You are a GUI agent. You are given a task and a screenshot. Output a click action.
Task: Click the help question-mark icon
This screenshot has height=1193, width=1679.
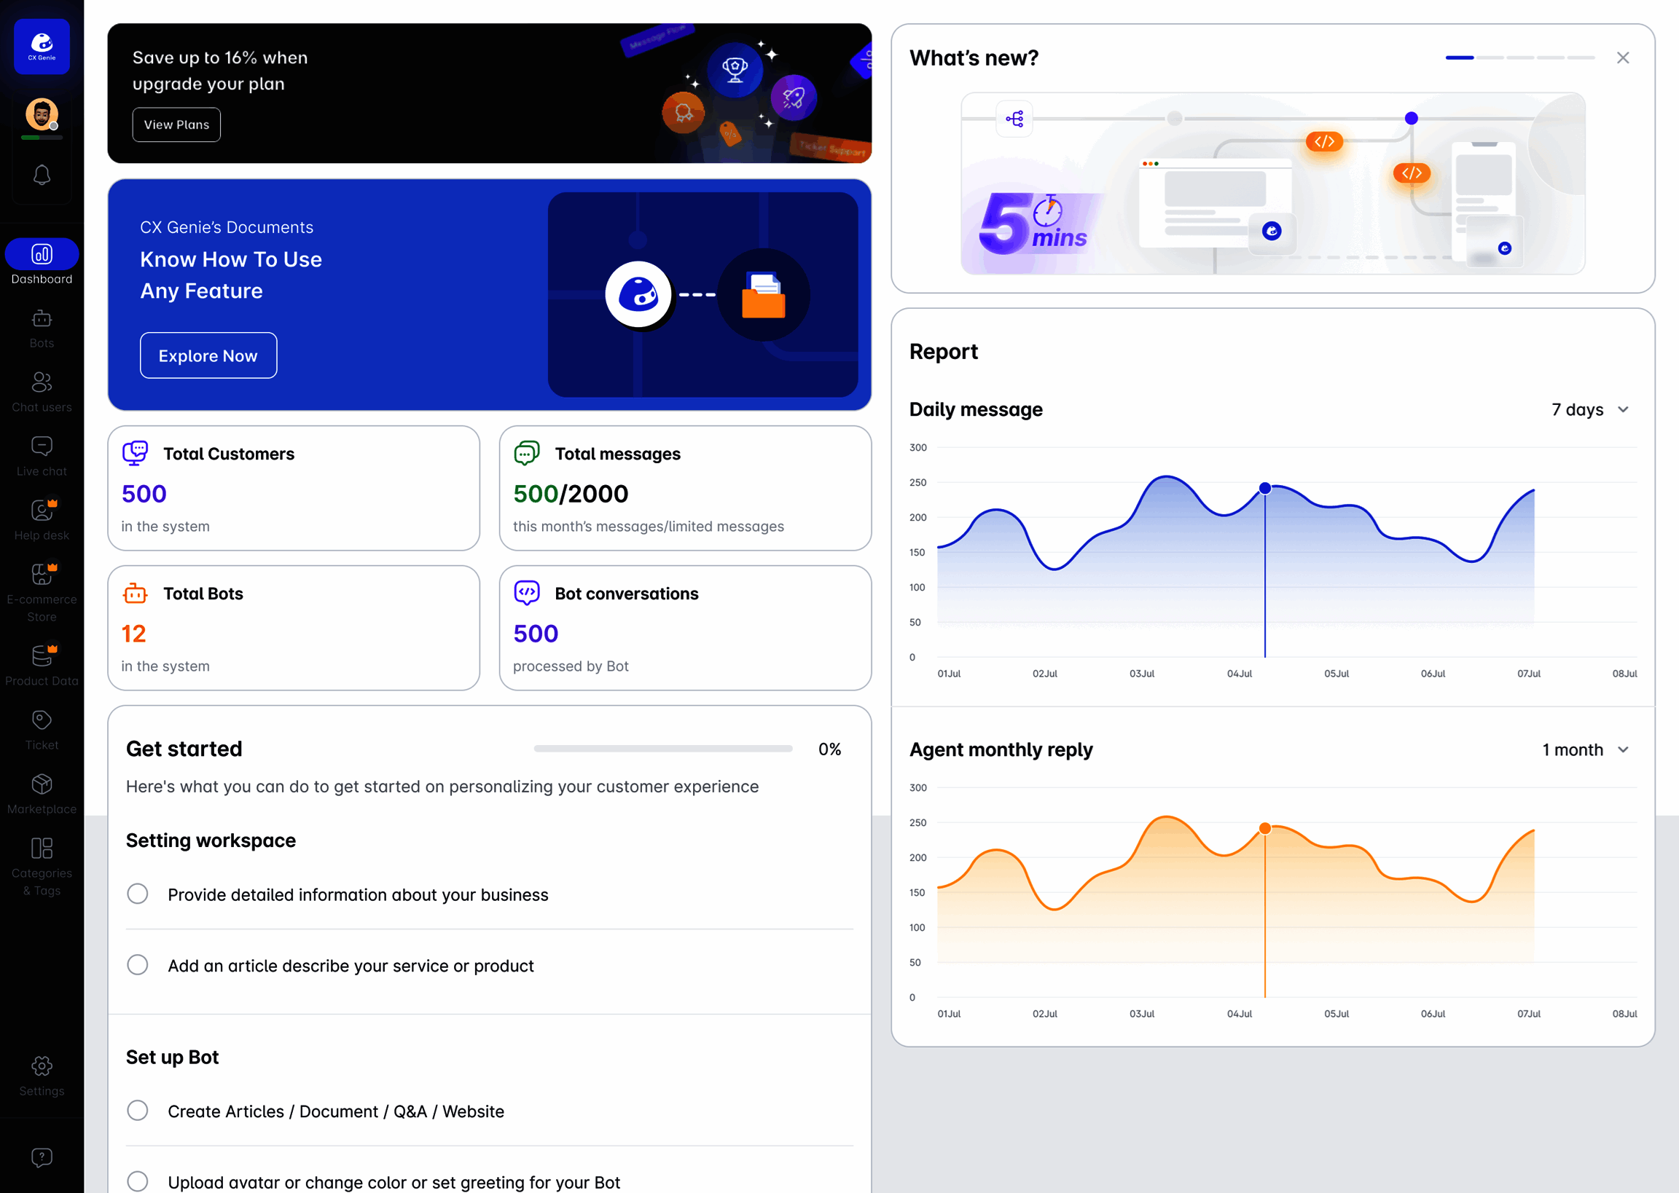pos(42,1158)
